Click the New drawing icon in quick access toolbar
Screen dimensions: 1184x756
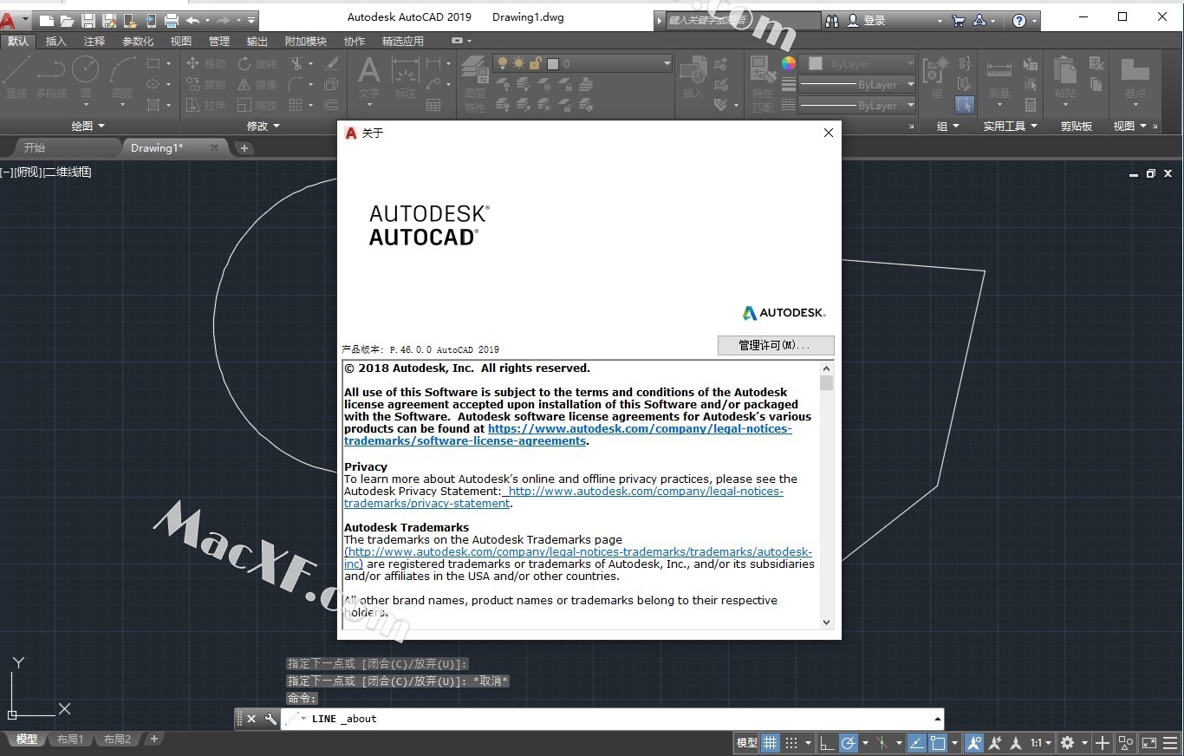pos(47,20)
